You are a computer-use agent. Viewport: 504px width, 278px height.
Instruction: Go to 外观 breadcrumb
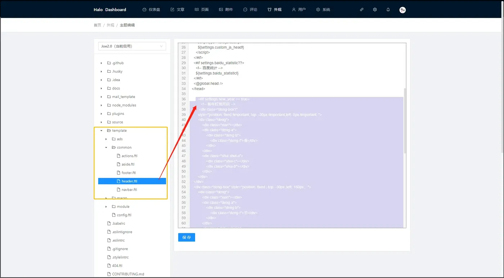[x=110, y=25]
